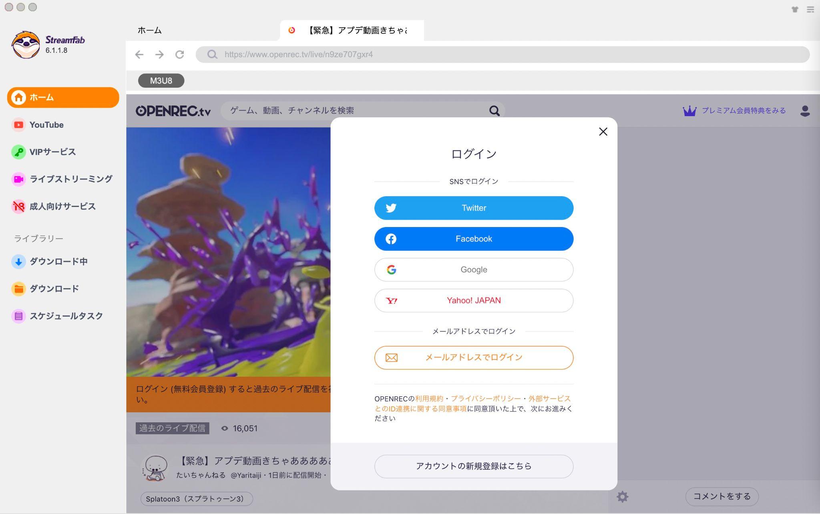Click the StreamFab sloth logo
The height and width of the screenshot is (514, 820).
(x=26, y=44)
